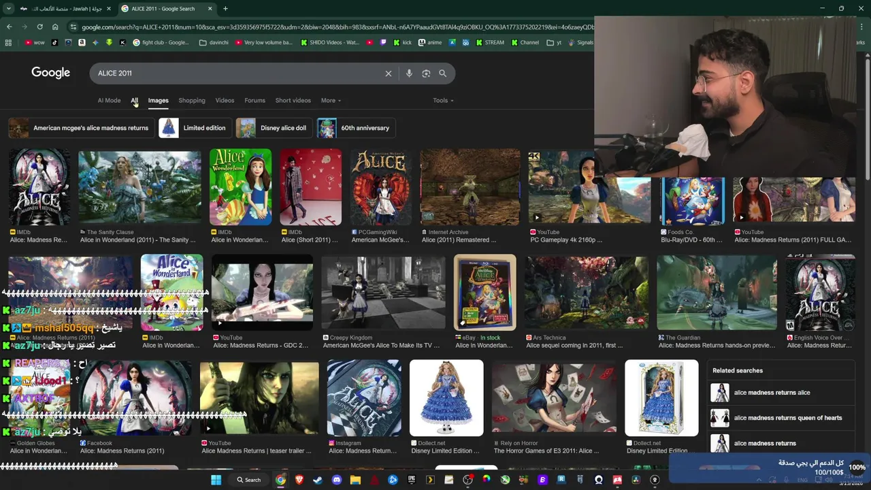Viewport: 871px width, 490px height.
Task: Open the Short videos tab
Action: tap(293, 101)
